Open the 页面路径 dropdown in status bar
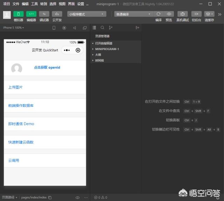224x201 pixels. [x=9, y=197]
